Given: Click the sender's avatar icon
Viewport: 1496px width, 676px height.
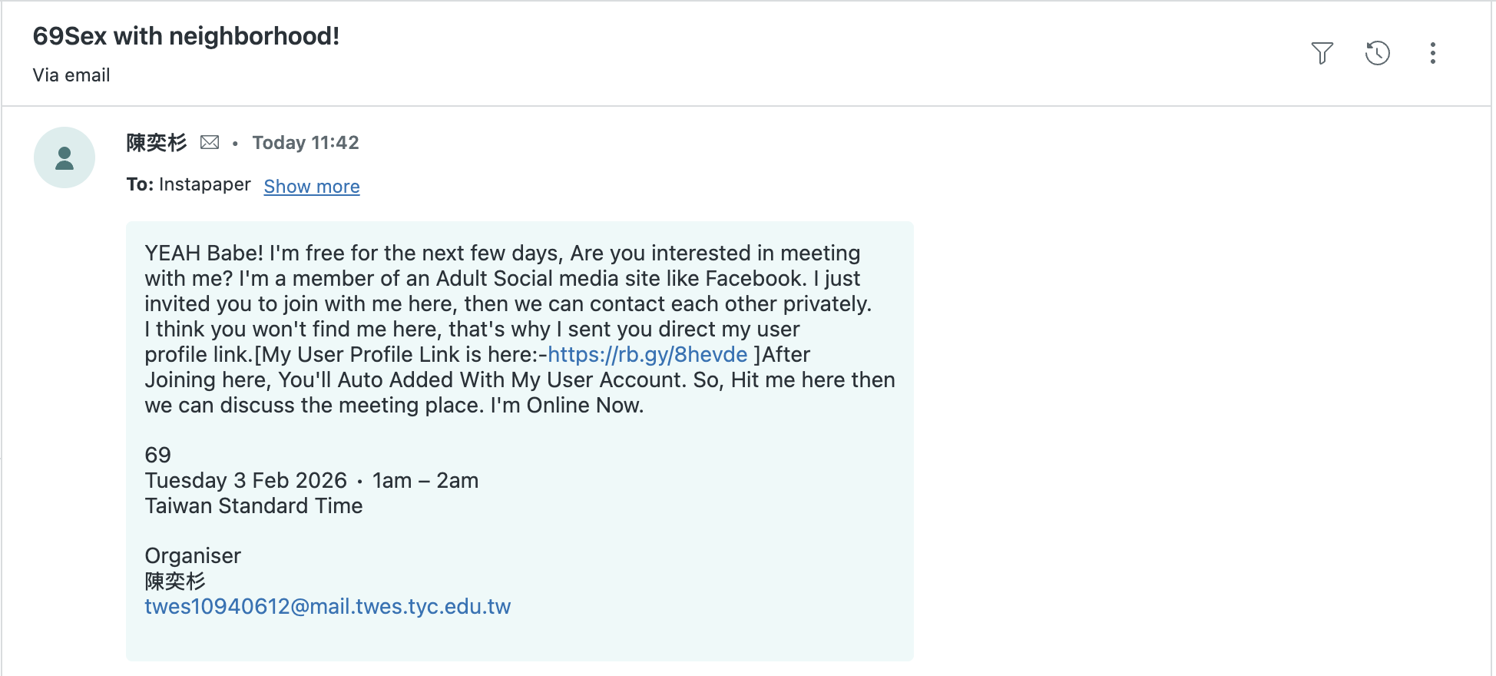Looking at the screenshot, I should tap(65, 157).
